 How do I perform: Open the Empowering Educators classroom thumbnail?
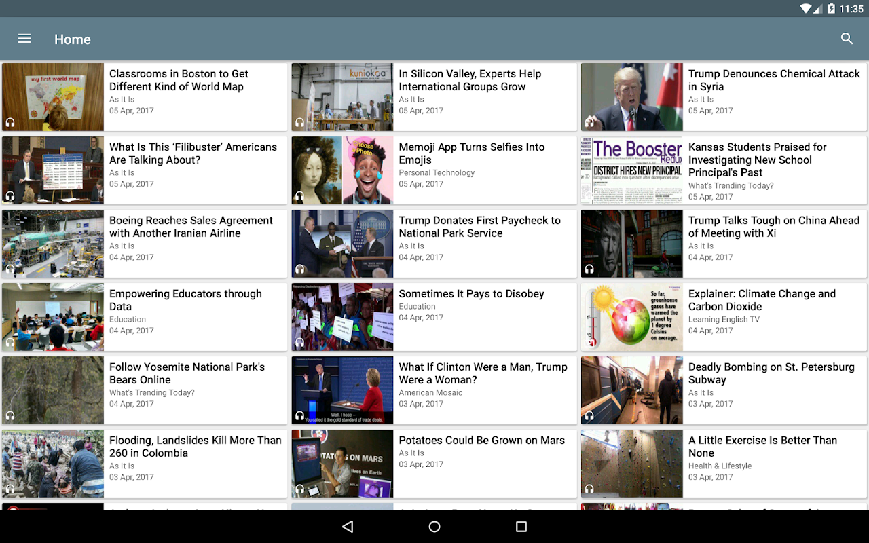click(53, 317)
